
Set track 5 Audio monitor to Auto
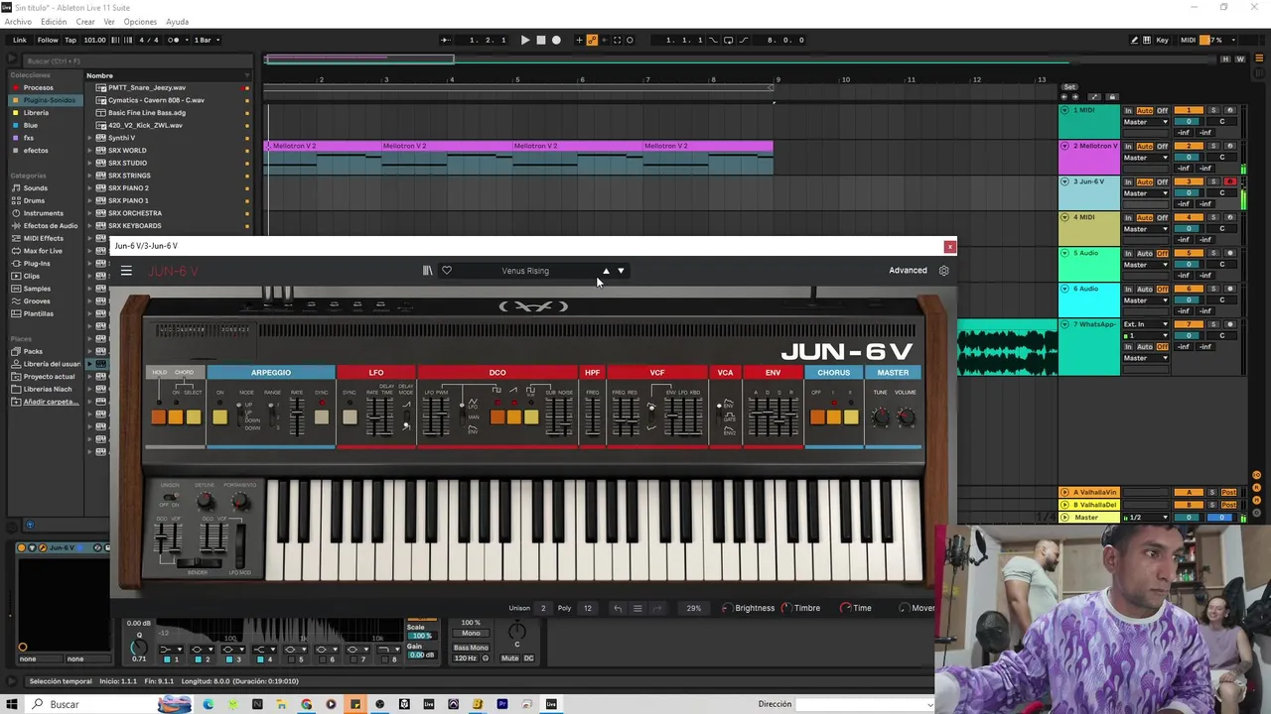1145,253
